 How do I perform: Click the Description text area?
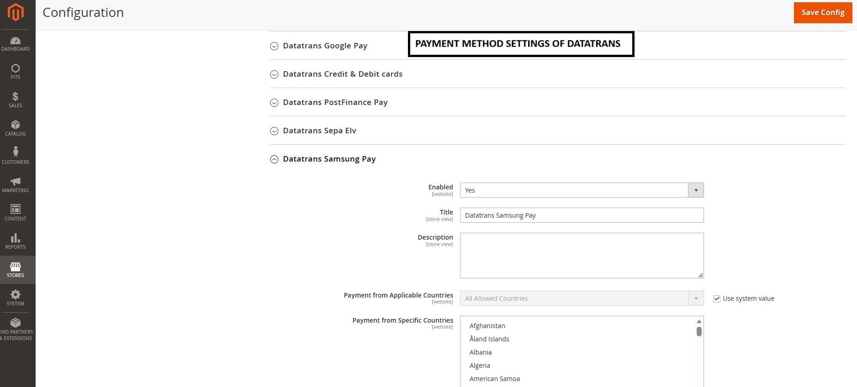pos(582,256)
